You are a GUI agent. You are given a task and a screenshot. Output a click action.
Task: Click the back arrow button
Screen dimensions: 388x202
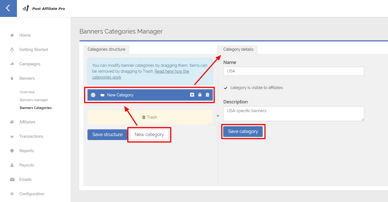8,8
